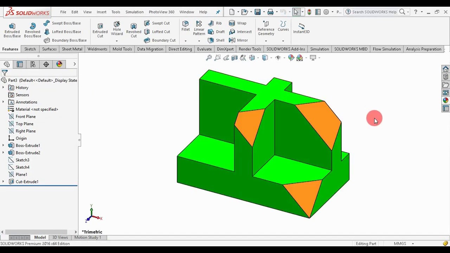Expand the Cut-Extrude1 feature node
The width and height of the screenshot is (450, 253).
pos(4,182)
